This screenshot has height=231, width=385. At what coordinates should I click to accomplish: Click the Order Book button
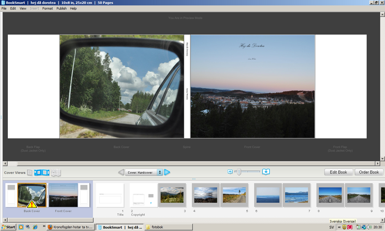pos(369,172)
